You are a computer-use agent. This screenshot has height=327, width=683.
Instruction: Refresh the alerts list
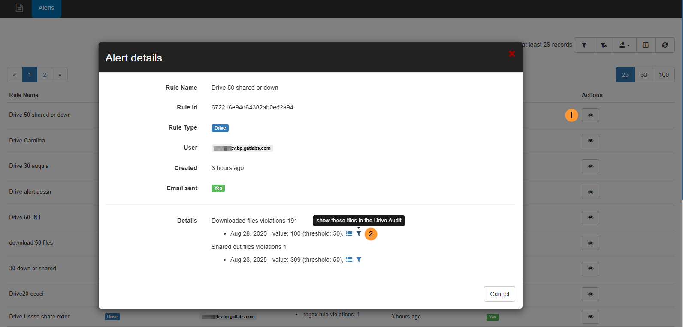(665, 45)
